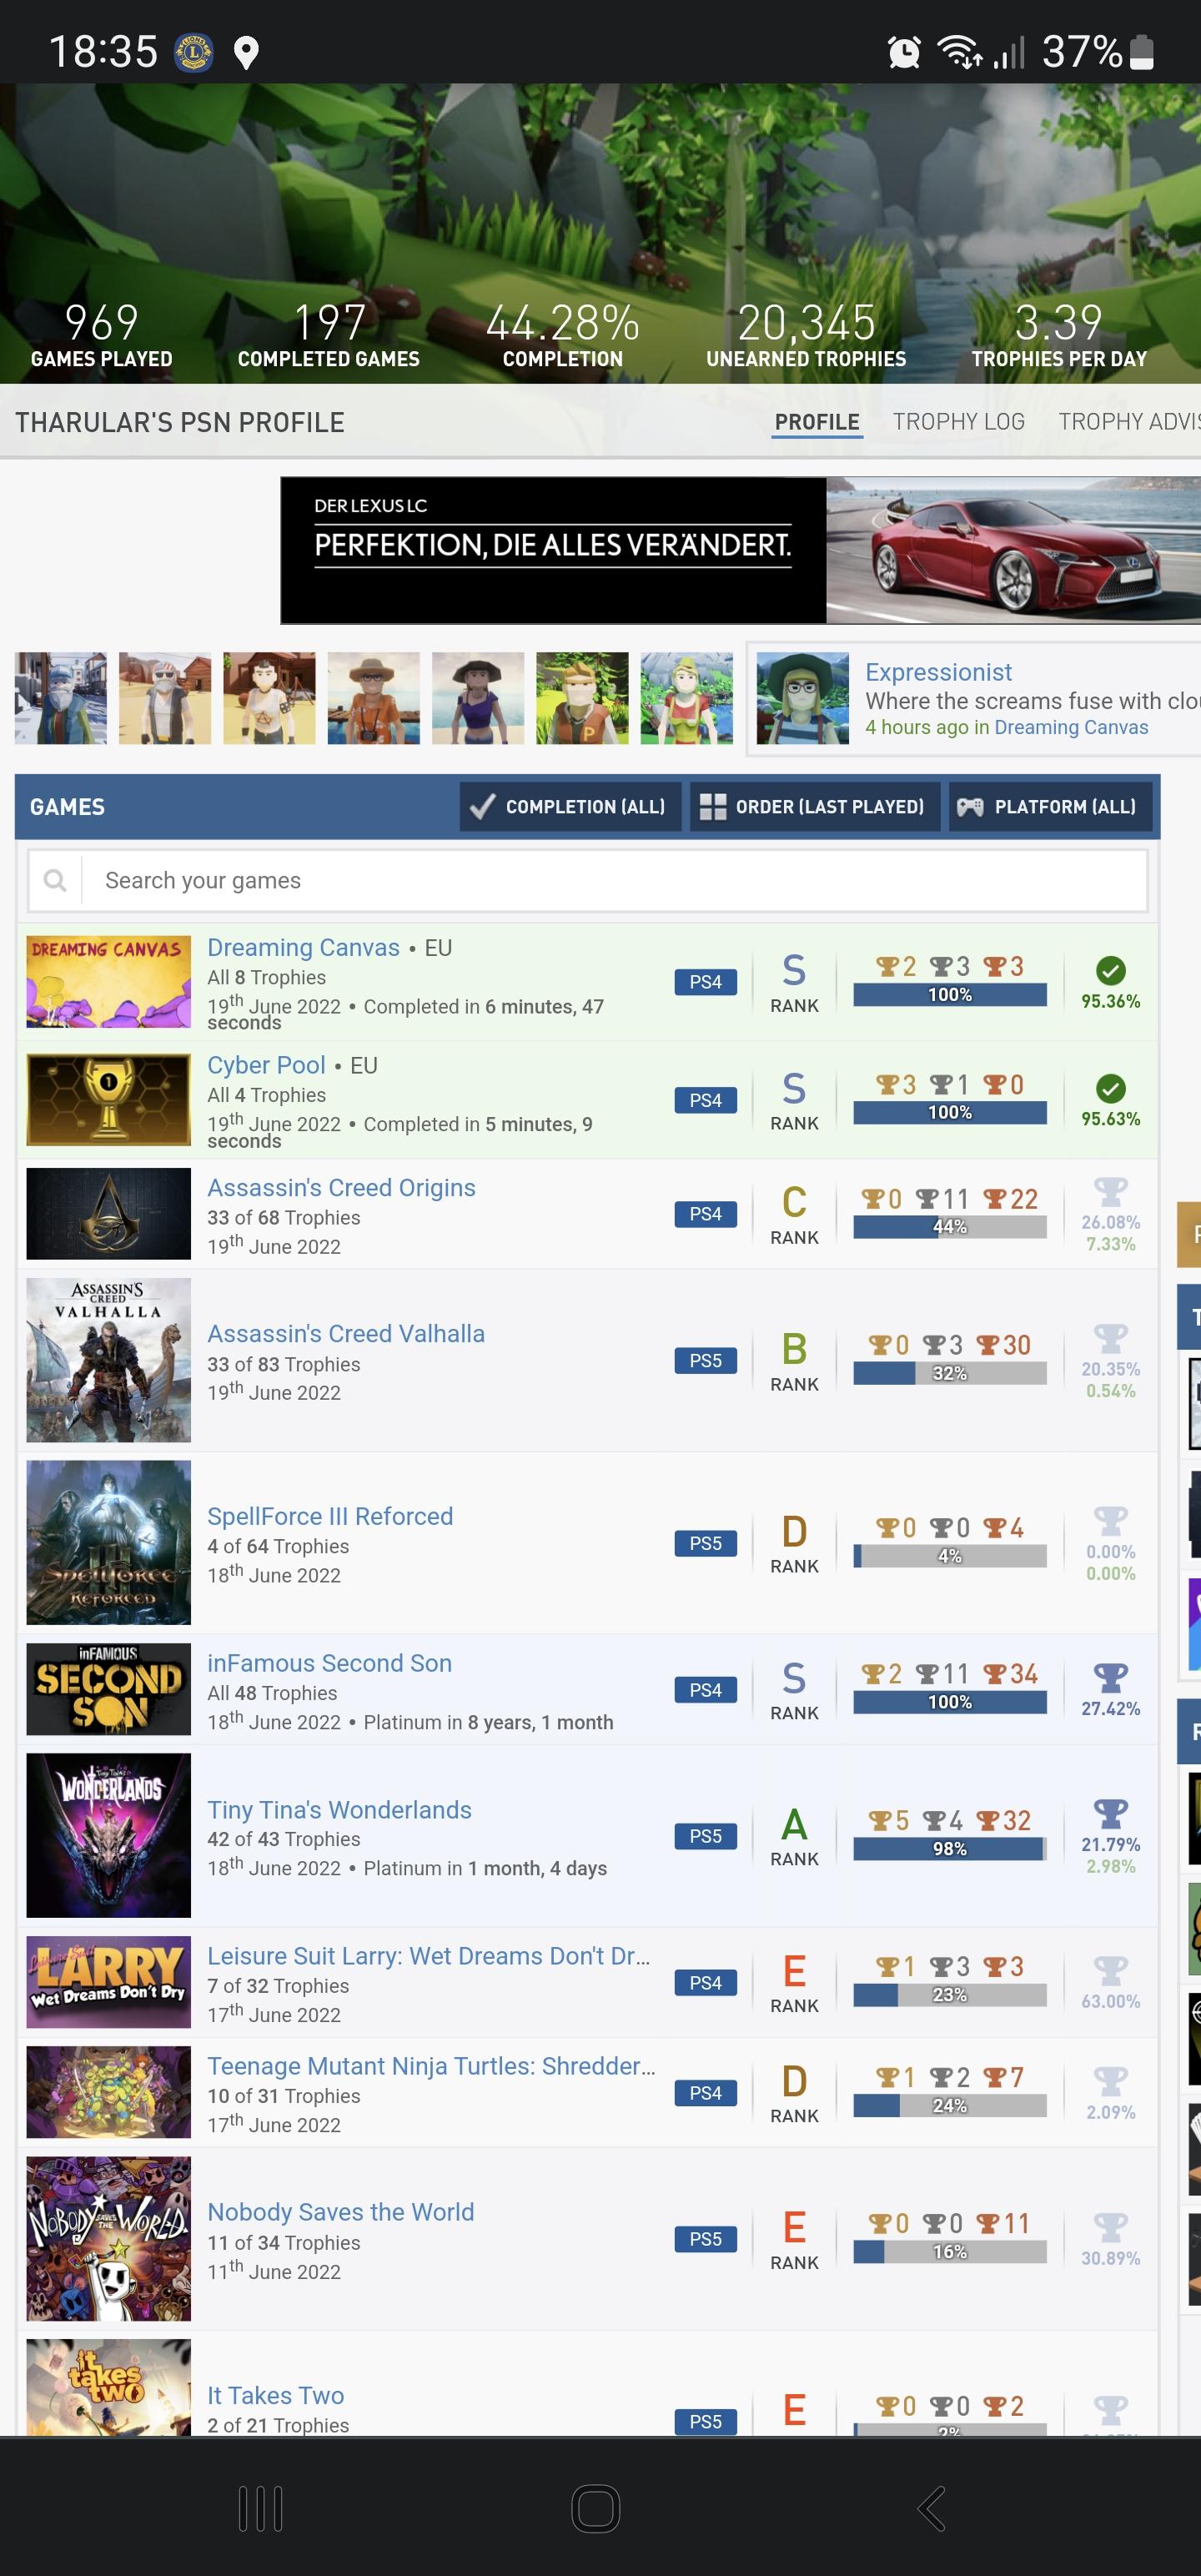Tap the Android back navigation arrow
This screenshot has height=2576, width=1201.
pos(932,2507)
